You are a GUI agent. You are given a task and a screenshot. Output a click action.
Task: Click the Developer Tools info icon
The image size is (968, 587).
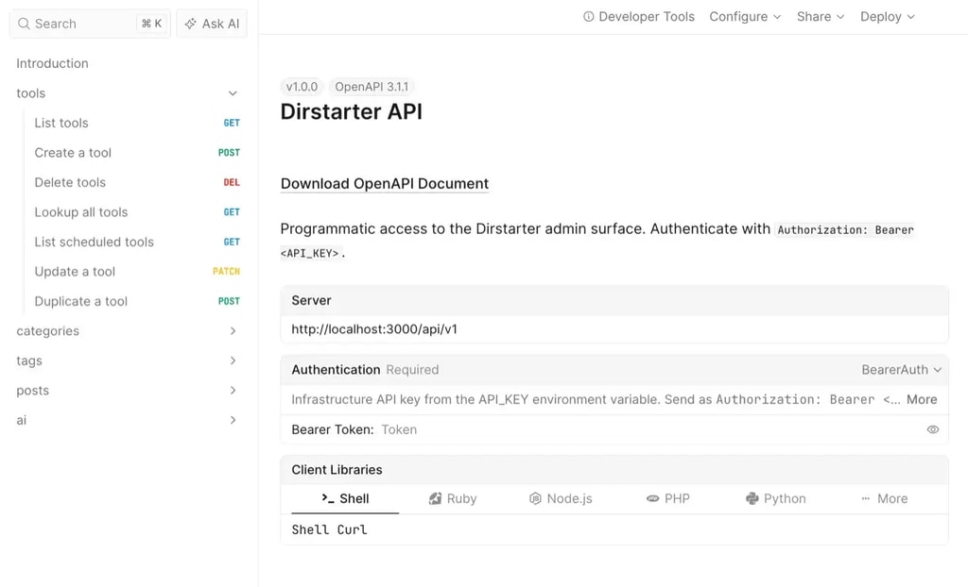click(588, 17)
